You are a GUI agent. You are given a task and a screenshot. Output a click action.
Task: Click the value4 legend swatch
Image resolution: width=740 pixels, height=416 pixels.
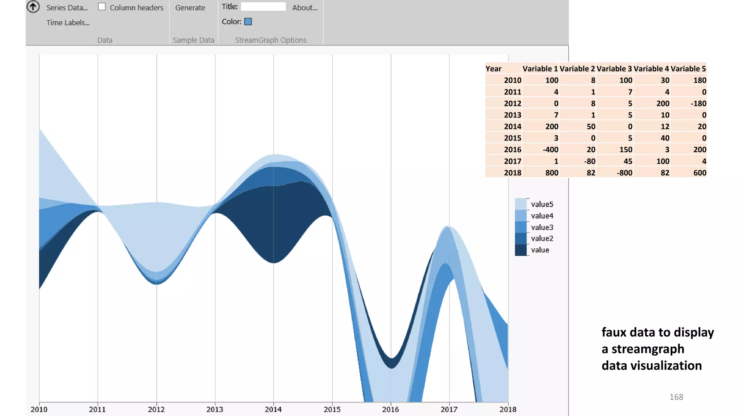coord(521,216)
